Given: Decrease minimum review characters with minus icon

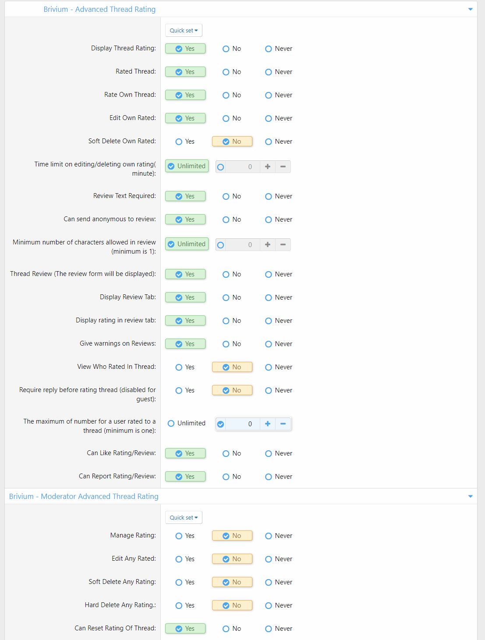Looking at the screenshot, I should pyautogui.click(x=283, y=244).
